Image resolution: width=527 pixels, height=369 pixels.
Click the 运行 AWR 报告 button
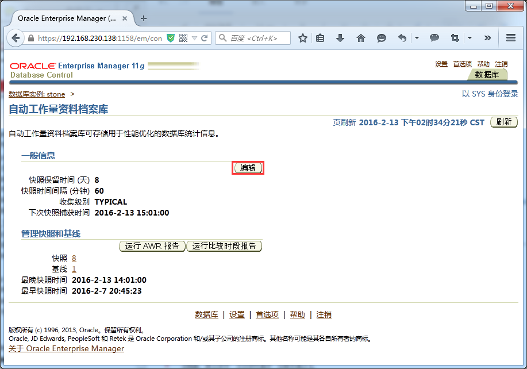click(152, 246)
